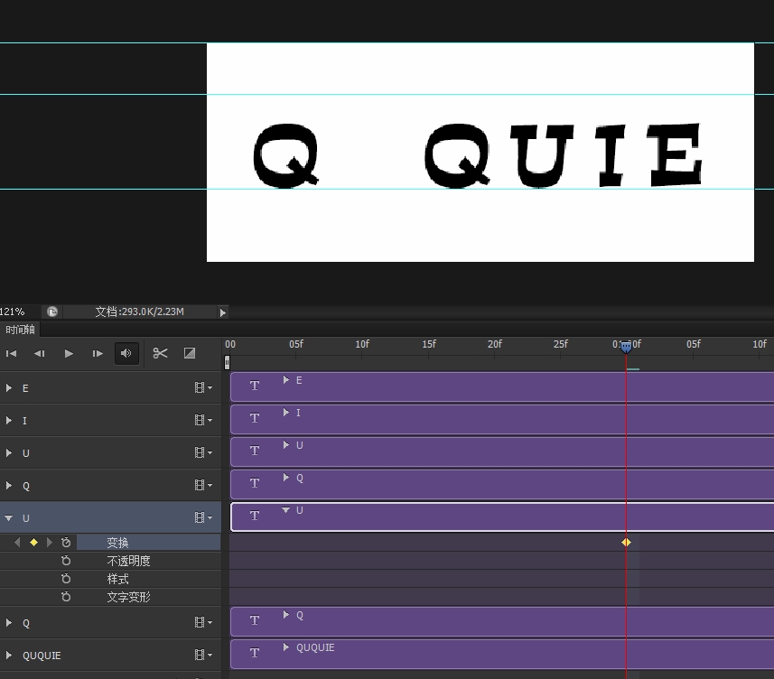This screenshot has width=774, height=679.
Task: Click the blue playhead on the time ruler
Action: point(626,347)
